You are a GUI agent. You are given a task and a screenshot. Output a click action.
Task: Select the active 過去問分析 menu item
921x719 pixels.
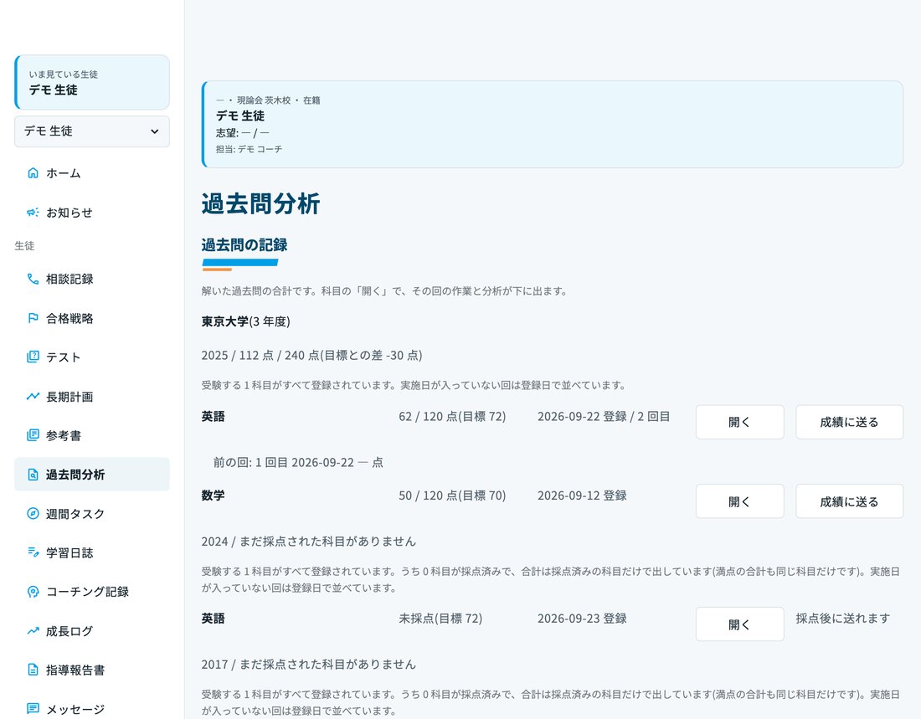(92, 474)
